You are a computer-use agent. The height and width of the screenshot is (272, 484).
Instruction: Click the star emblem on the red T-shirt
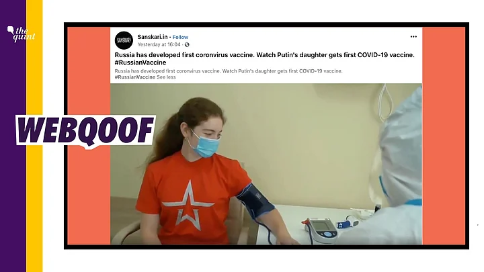188,205
